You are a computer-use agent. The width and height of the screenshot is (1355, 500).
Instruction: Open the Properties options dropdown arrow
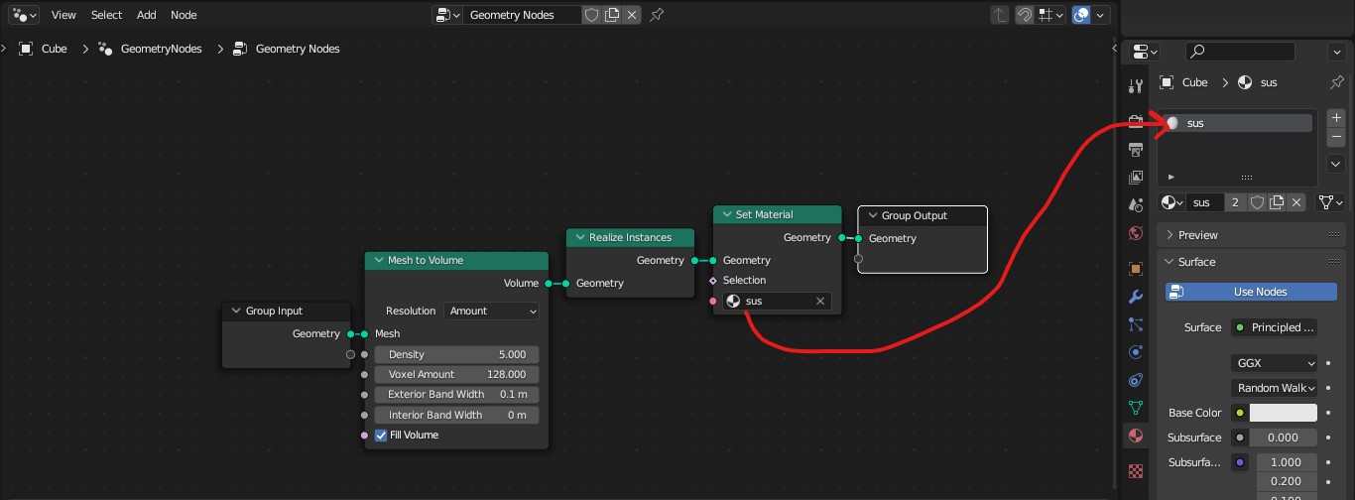click(1336, 51)
